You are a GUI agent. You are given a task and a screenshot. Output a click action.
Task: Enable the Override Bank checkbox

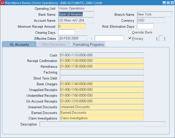[x=130, y=32]
